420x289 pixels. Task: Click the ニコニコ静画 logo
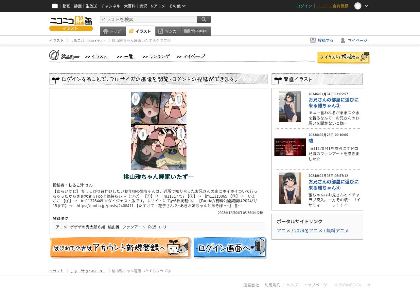(x=71, y=24)
